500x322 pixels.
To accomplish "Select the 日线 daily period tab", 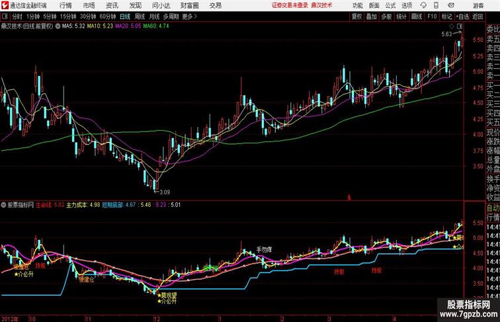I will point(125,17).
